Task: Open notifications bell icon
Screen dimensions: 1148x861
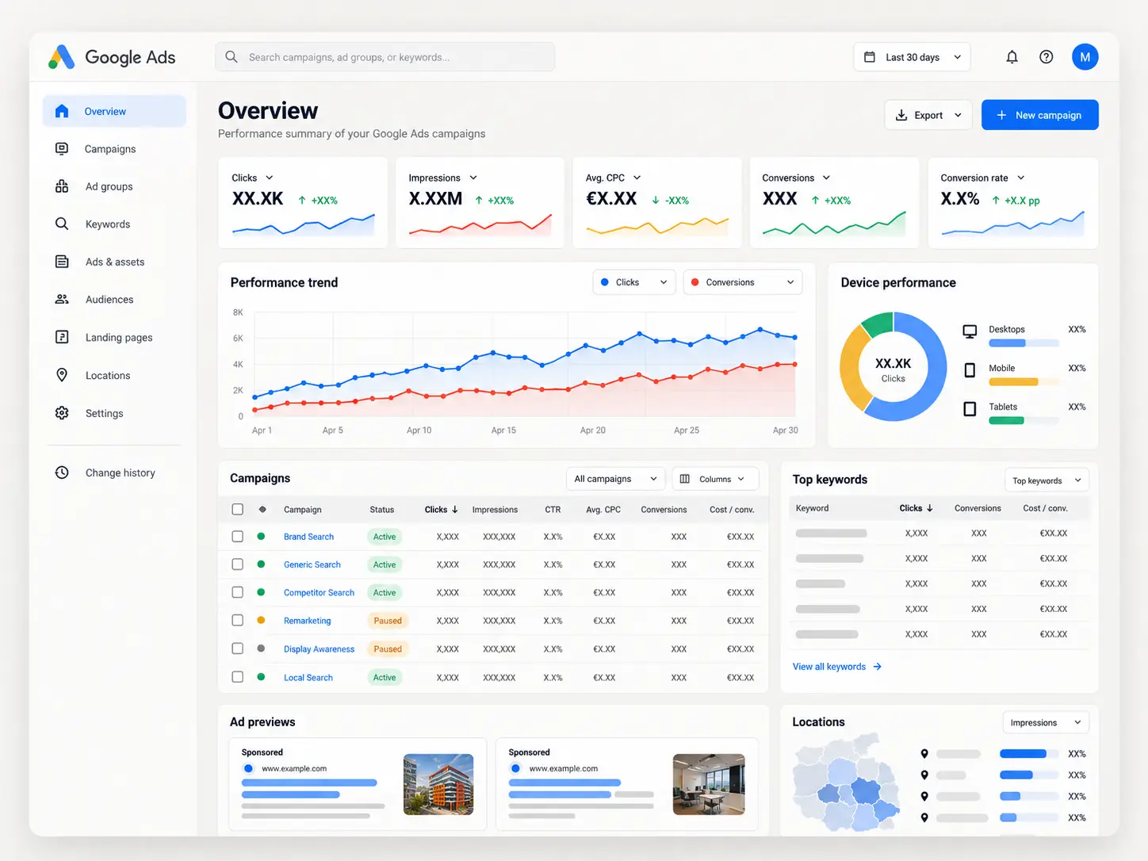Action: click(x=1012, y=57)
